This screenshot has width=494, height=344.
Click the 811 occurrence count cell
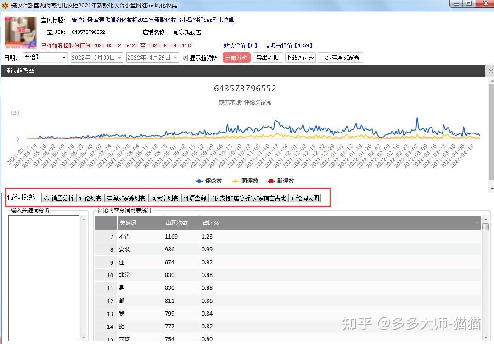tap(181, 300)
